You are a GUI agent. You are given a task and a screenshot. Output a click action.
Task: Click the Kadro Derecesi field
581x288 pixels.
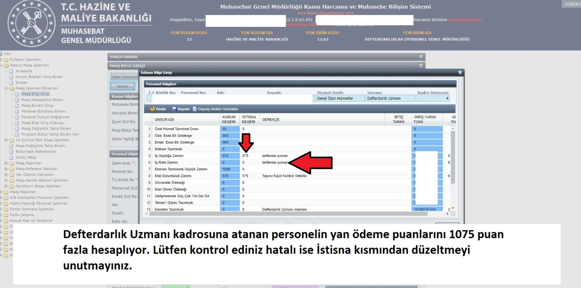tap(433, 98)
